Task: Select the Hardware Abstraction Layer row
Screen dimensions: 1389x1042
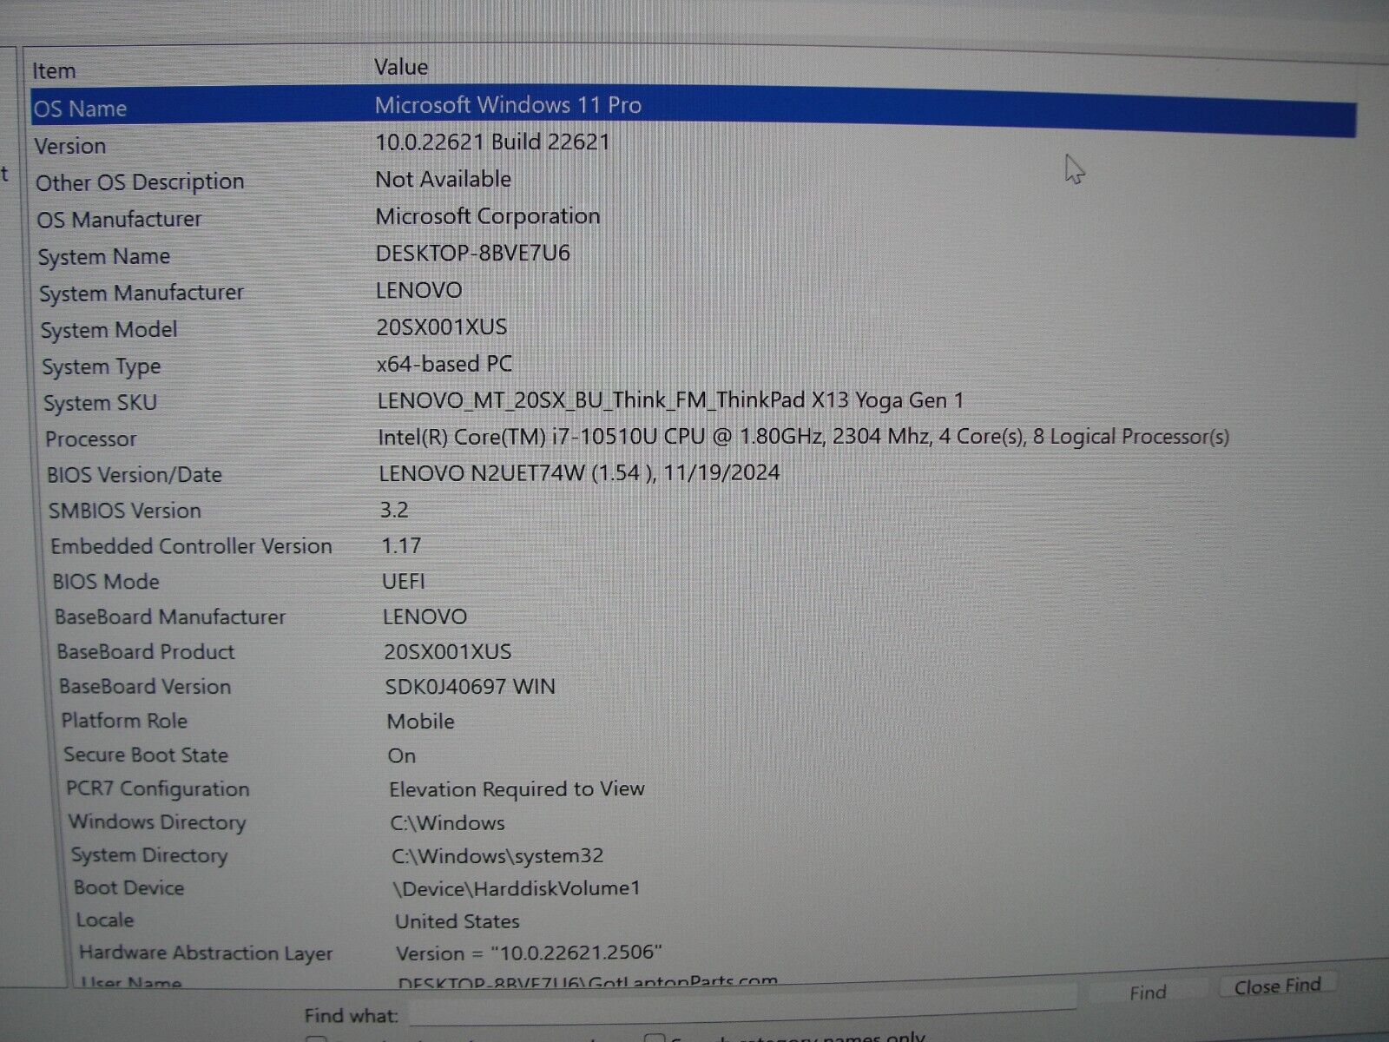Action: coord(206,953)
